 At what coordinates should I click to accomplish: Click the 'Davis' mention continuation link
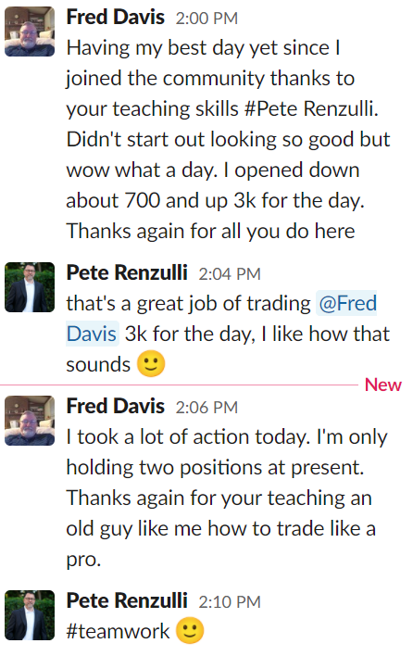pyautogui.click(x=92, y=334)
